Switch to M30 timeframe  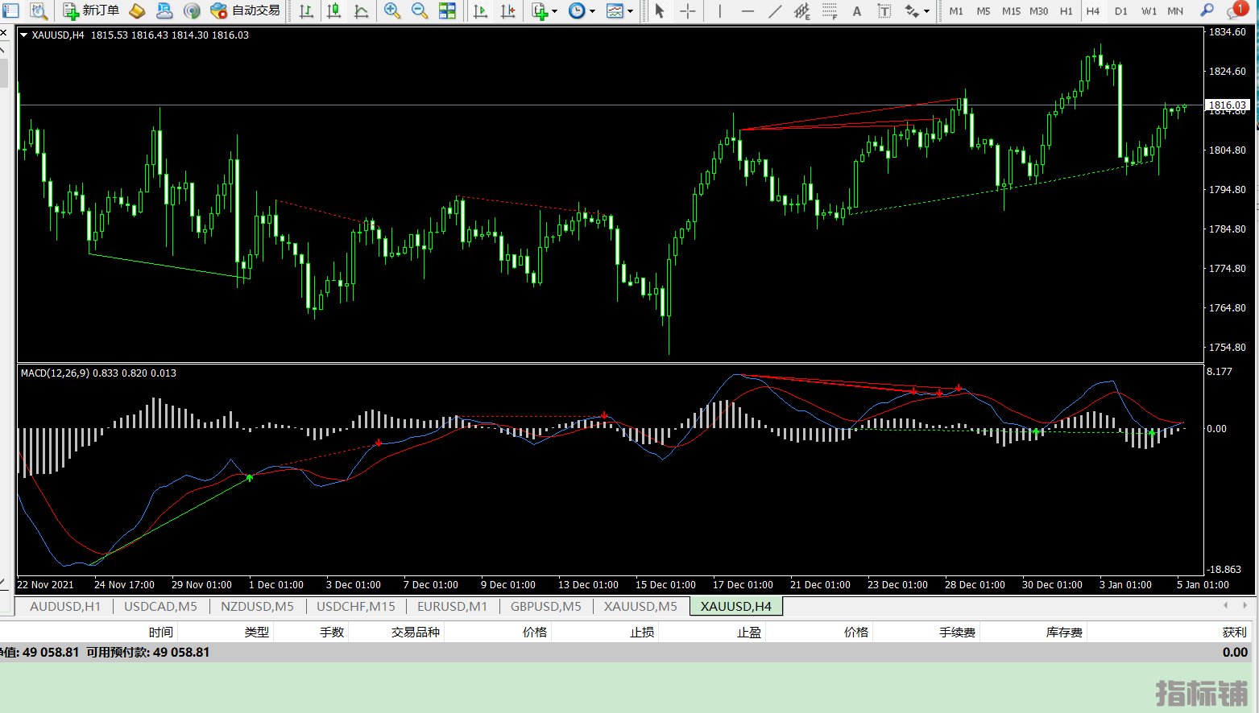1038,10
